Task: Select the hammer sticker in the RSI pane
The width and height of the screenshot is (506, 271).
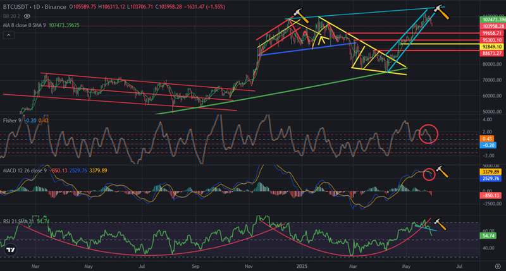Action: (x=440, y=224)
